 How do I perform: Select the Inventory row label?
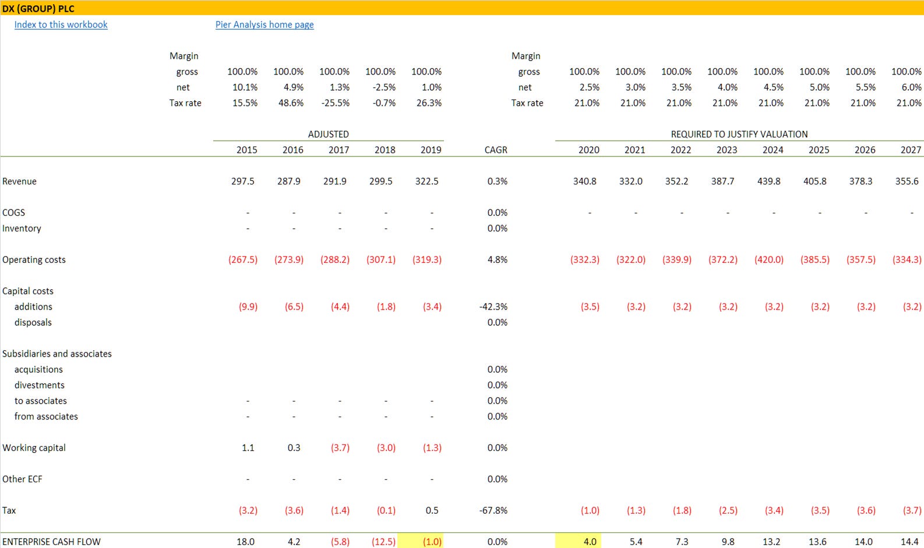pos(22,228)
